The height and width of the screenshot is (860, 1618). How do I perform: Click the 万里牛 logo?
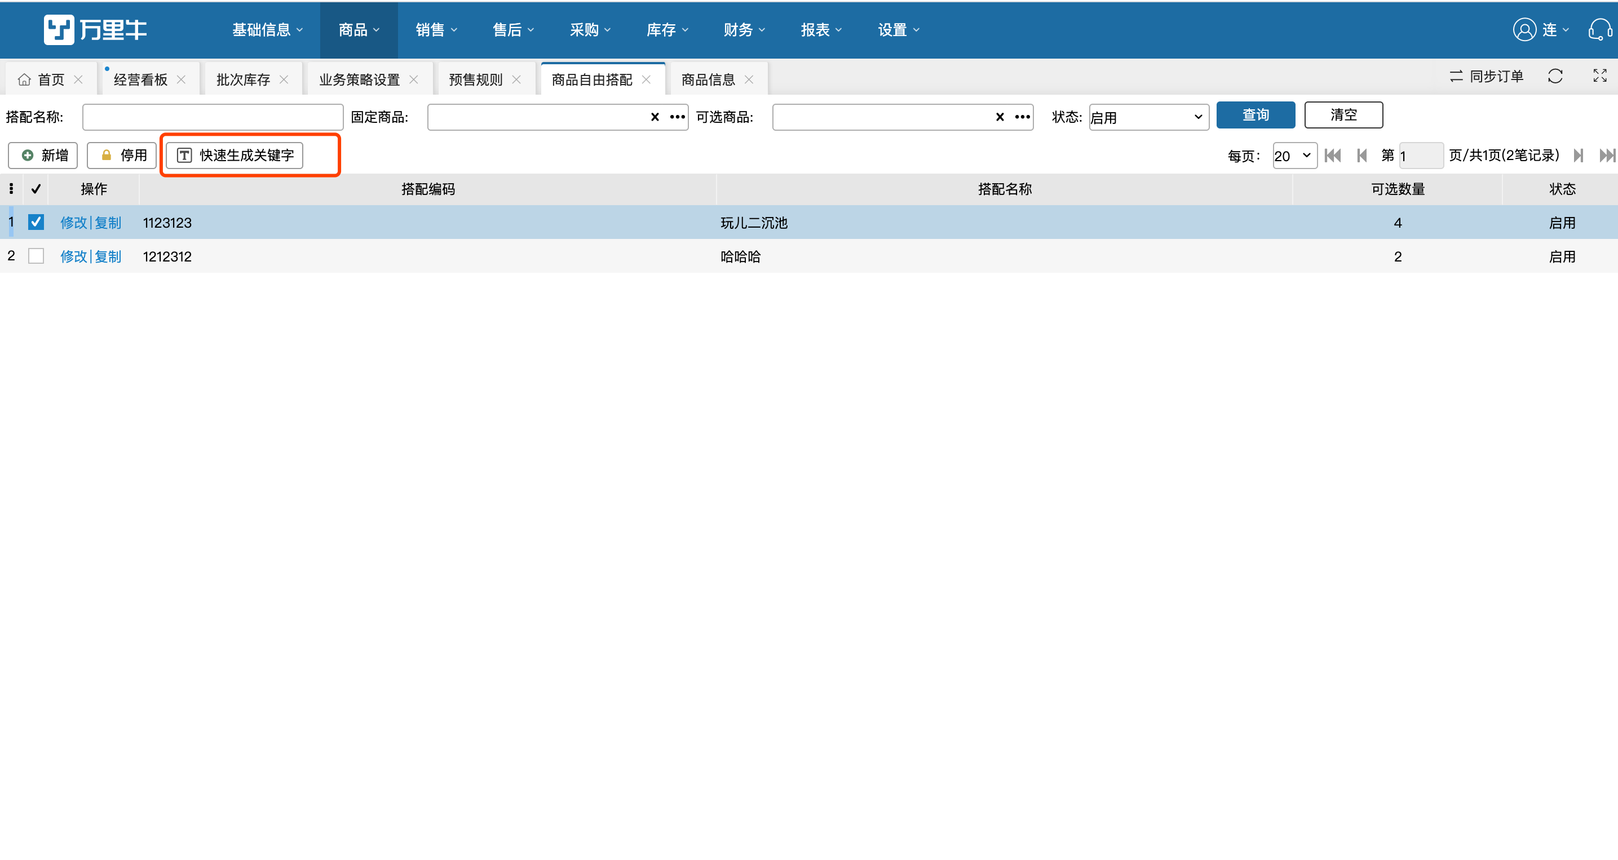95,29
